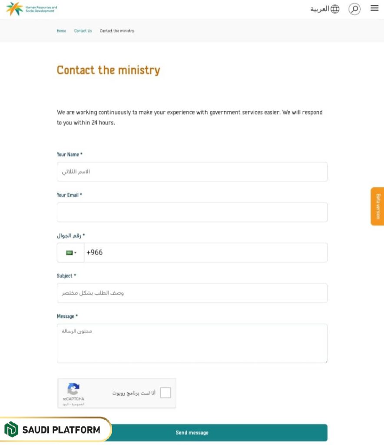Open the language globe icon
Screen dimensions: 384x445
point(334,8)
